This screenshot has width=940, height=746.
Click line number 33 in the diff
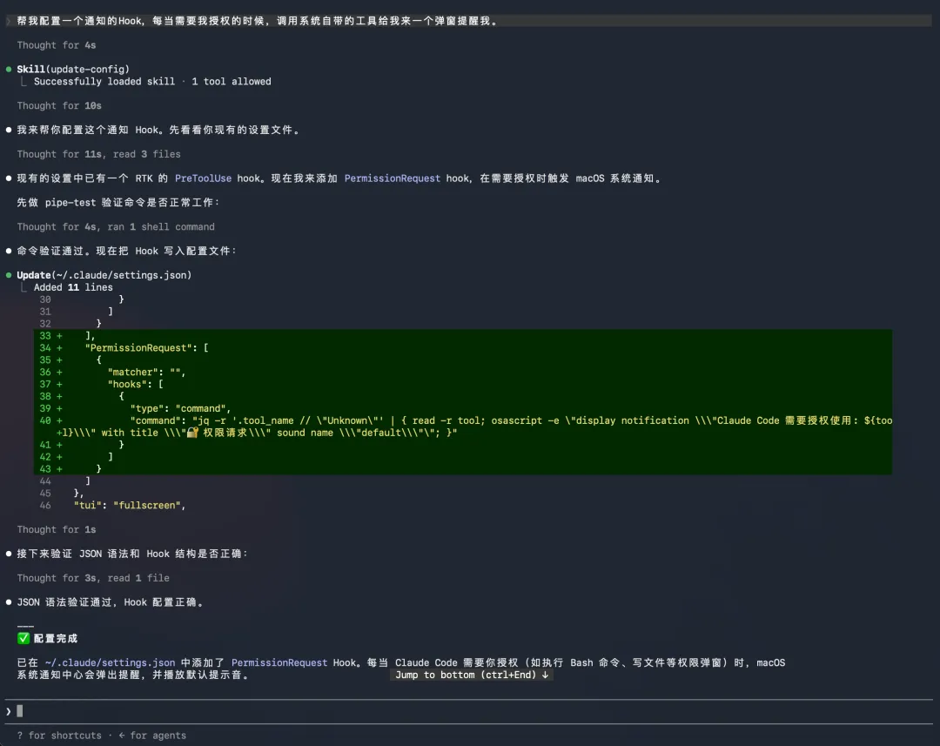tap(45, 336)
